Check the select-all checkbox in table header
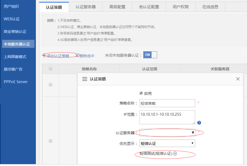 click(51, 69)
